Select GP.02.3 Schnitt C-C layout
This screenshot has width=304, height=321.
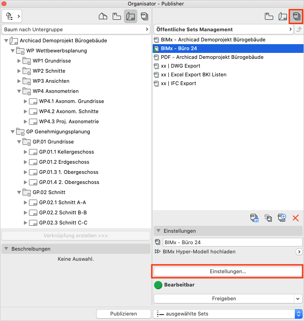63,223
